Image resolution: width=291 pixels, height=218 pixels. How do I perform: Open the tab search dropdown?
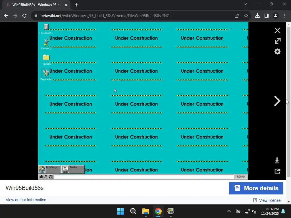click(x=245, y=4)
